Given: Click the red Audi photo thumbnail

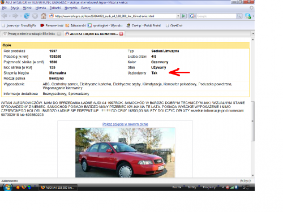Looking at the screenshot, I should tap(125, 153).
